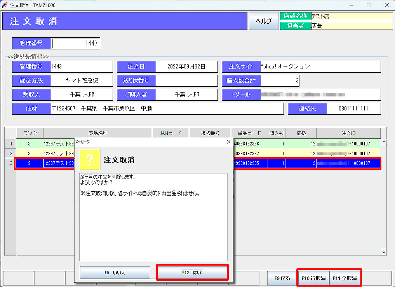Click the F10 行取消 button
Image resolution: width=395 pixels, height=287 pixels.
pyautogui.click(x=313, y=278)
